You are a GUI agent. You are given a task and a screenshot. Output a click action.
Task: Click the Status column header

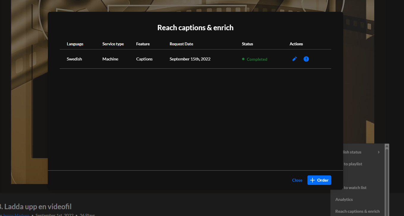pyautogui.click(x=247, y=44)
